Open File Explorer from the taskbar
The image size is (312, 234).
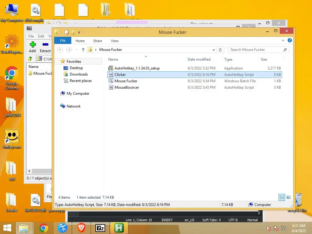[24, 228]
